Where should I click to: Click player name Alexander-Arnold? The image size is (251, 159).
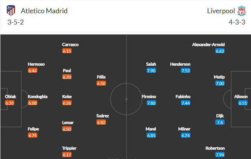coord(208,44)
